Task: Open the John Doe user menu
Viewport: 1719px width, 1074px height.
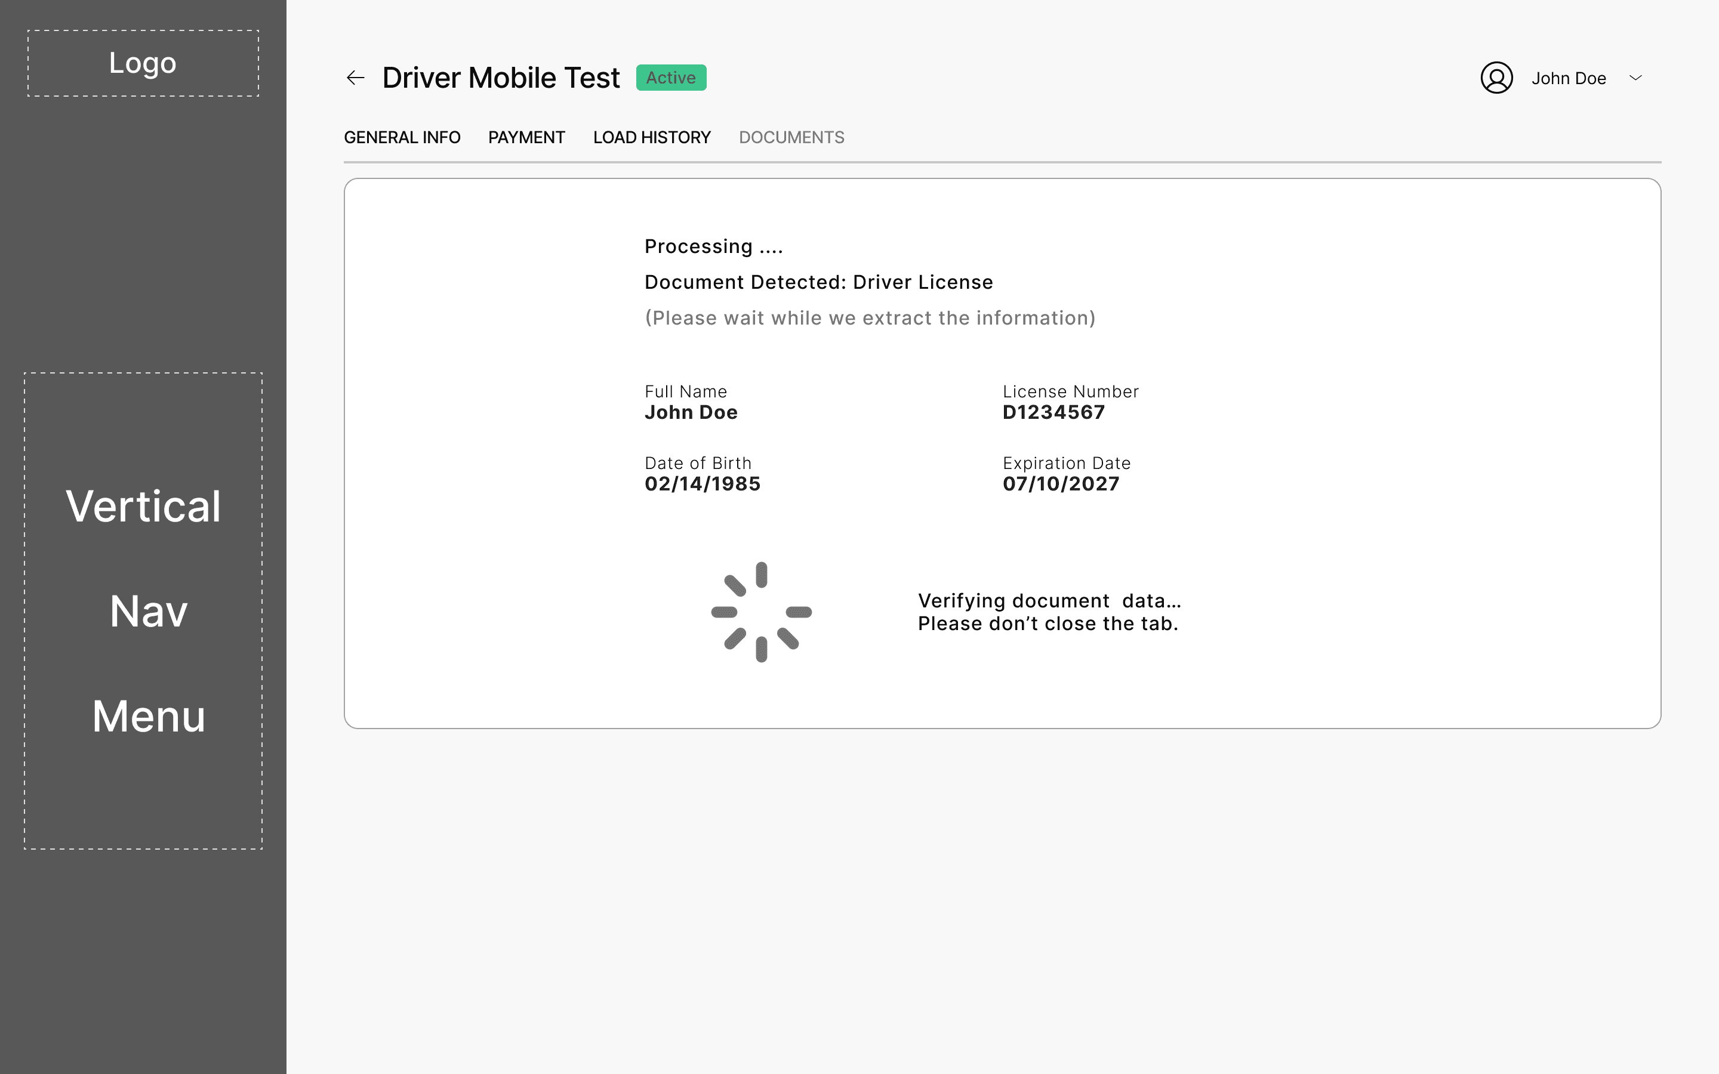Action: point(1568,78)
